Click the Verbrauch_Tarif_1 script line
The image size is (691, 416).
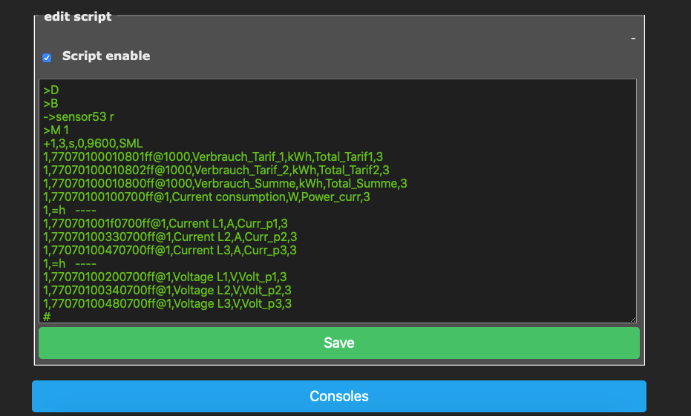click(x=213, y=156)
